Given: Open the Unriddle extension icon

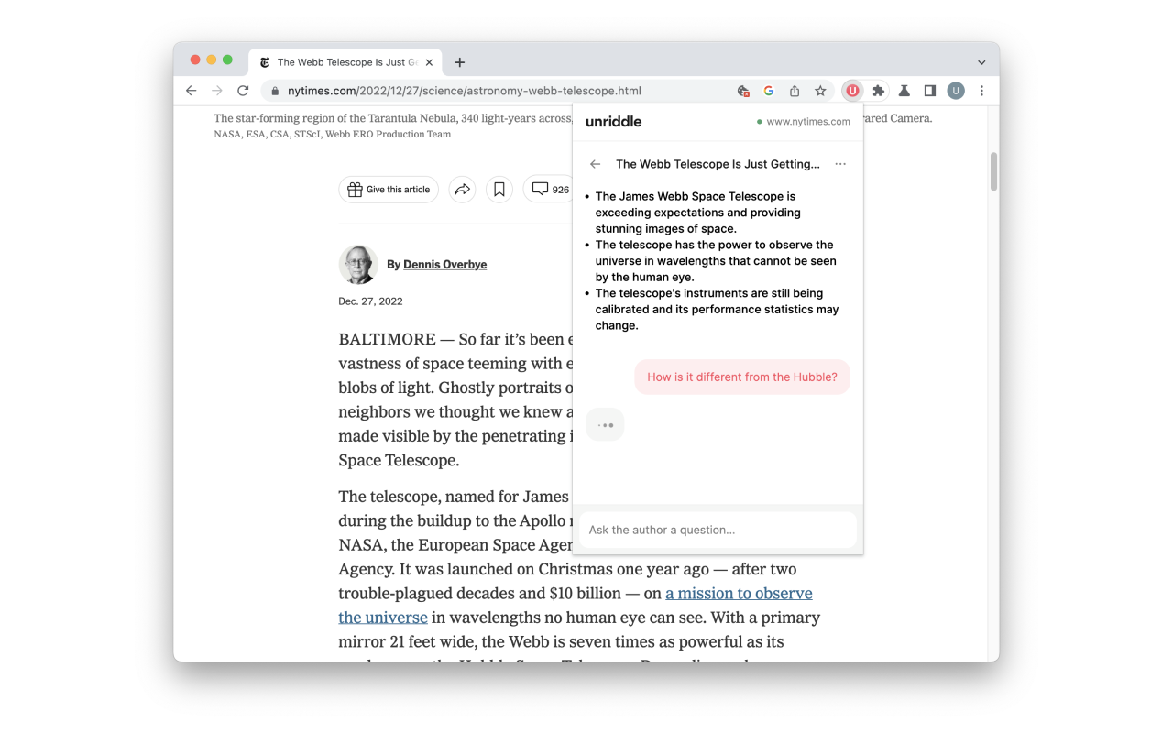Looking at the screenshot, I should (852, 91).
